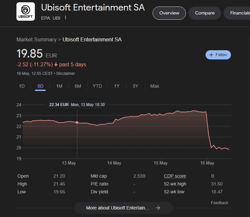Switch chart to 6M range
This screenshot has width=250, height=217.
point(78,86)
